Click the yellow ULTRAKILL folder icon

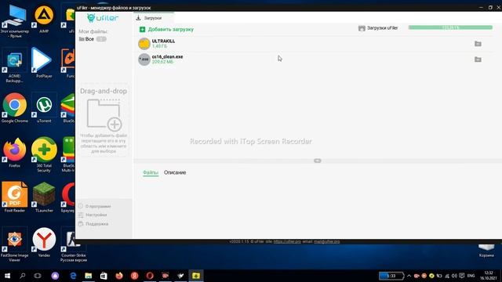click(x=144, y=44)
